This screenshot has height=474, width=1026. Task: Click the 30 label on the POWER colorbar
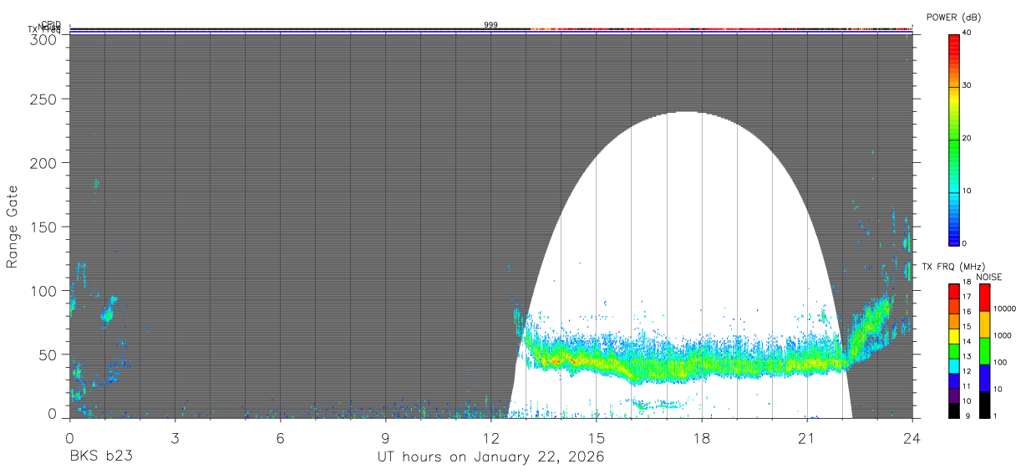pos(968,85)
